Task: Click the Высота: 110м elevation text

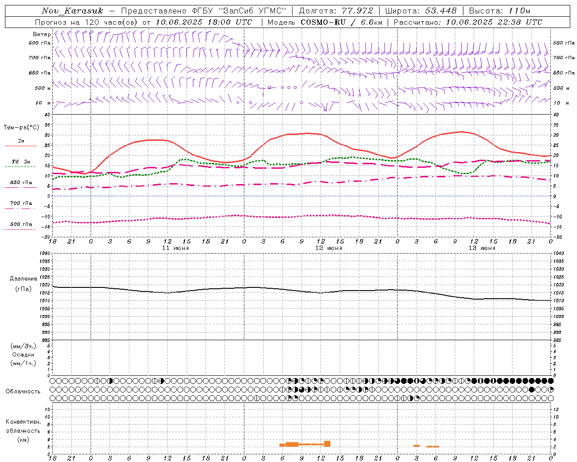Action: click(499, 11)
